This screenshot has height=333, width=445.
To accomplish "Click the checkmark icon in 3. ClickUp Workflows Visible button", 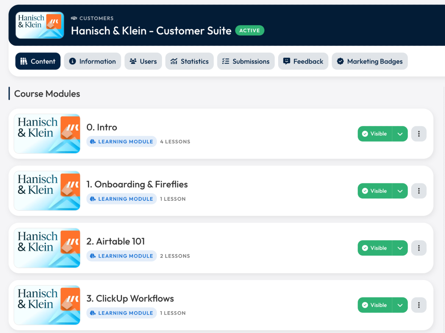I will 365,305.
